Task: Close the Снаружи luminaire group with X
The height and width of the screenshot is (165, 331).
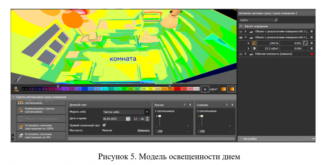Action: pyautogui.click(x=232, y=105)
